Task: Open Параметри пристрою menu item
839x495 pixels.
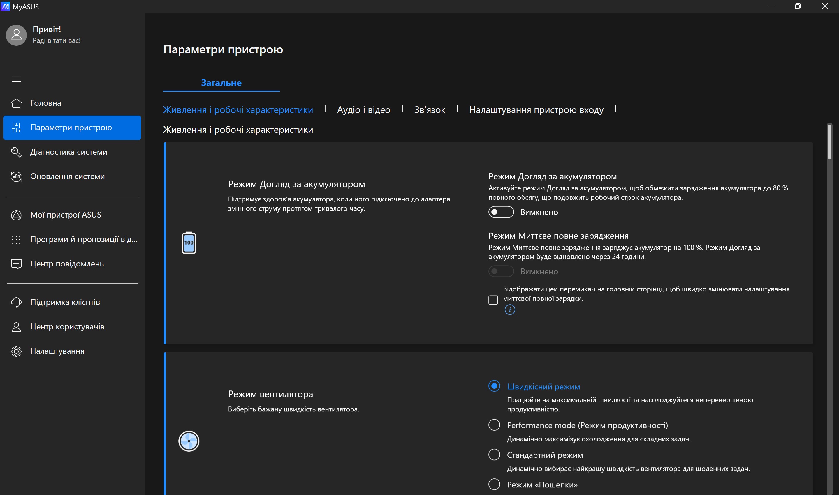Action: [72, 128]
